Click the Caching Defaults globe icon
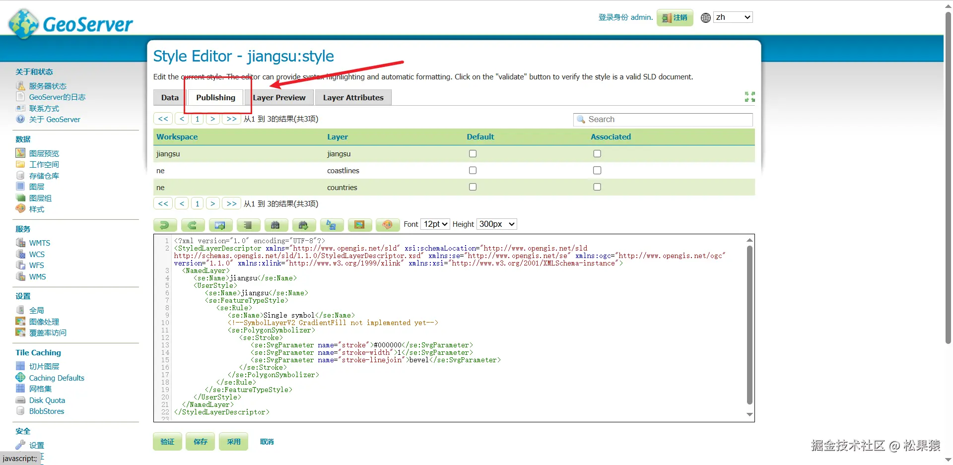The width and height of the screenshot is (953, 465). (20, 378)
